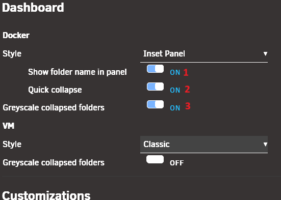Click the ON label for Docker Greyscale folders
The height and width of the screenshot is (200, 281).
[175, 108]
